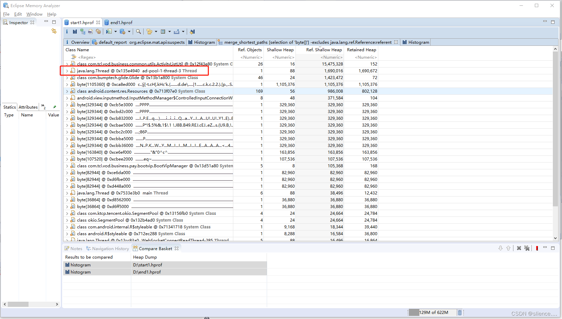Screen dimensions: 562x319
Task: Expand android.content.res.Resources class row
Action: (67, 91)
